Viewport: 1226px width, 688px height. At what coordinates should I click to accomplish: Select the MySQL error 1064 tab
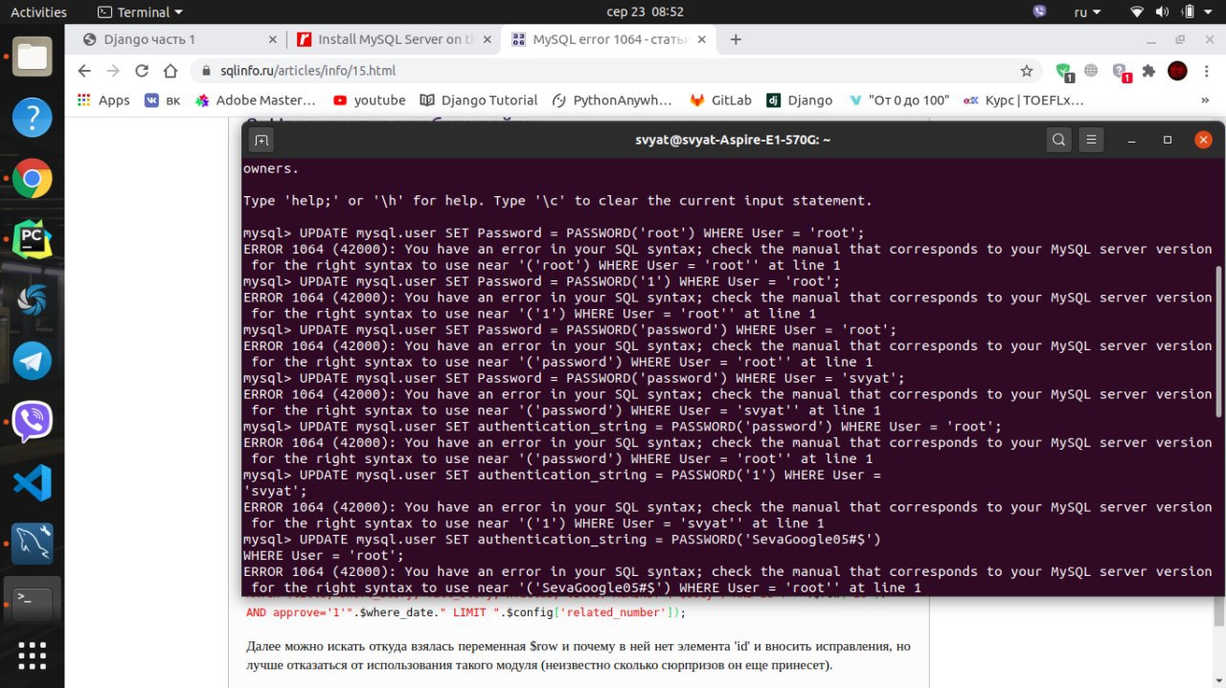coord(609,39)
